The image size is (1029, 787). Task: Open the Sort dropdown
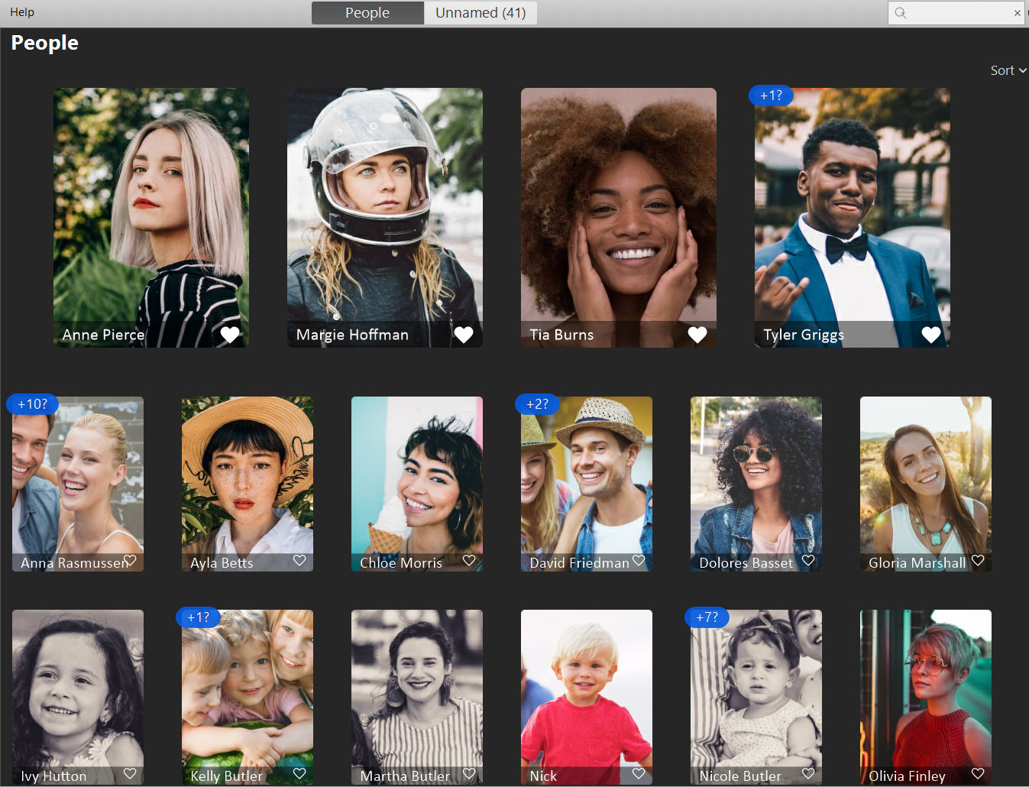point(1008,70)
